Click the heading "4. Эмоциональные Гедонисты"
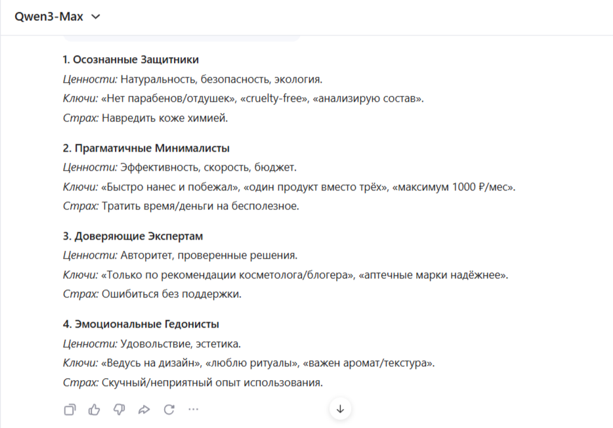This screenshot has height=428, width=613. (x=141, y=324)
